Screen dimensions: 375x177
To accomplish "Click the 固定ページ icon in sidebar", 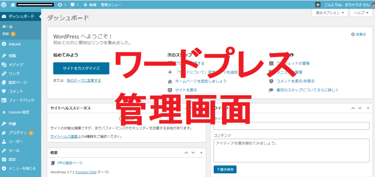I will pyautogui.click(x=4, y=82).
